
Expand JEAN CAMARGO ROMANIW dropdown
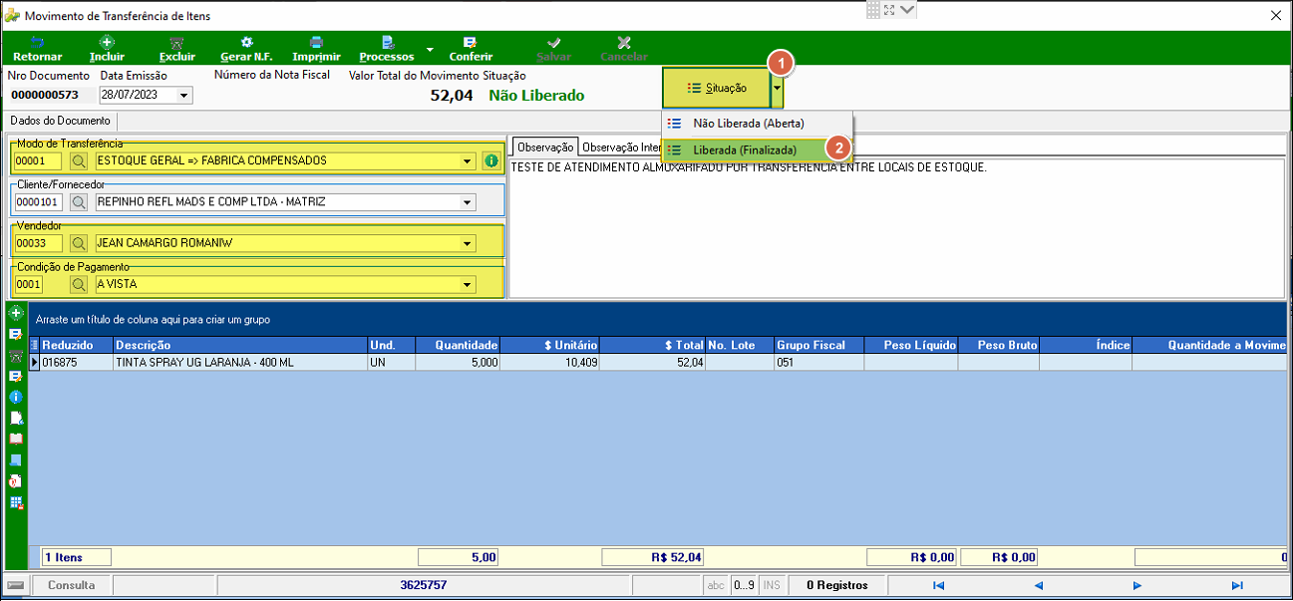tap(468, 243)
